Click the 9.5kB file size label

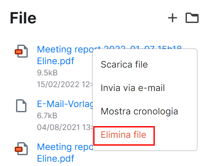pyautogui.click(x=47, y=73)
